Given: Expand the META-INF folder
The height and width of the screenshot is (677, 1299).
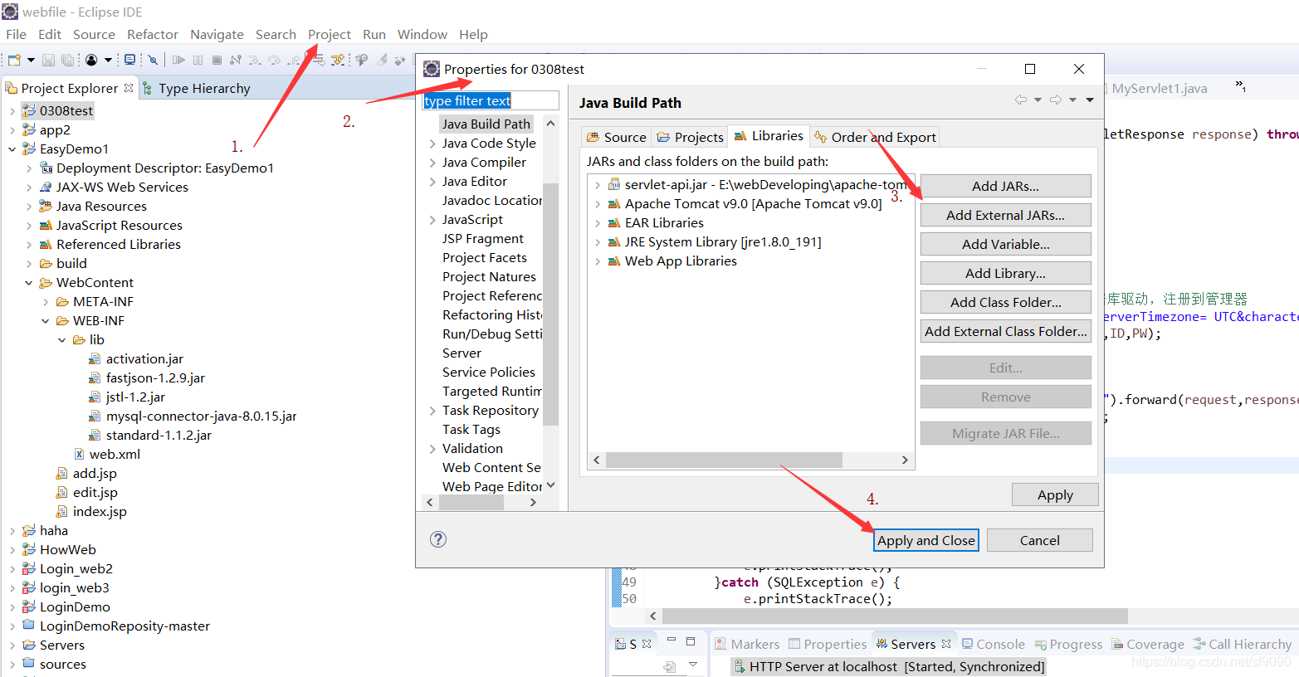Looking at the screenshot, I should click(x=45, y=302).
